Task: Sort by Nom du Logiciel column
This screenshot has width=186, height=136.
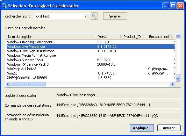Action: [50, 37]
